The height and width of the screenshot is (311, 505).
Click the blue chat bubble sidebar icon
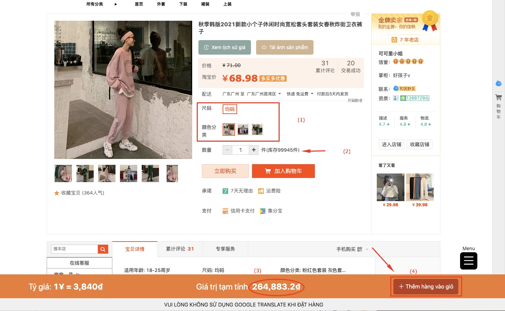coord(498,83)
